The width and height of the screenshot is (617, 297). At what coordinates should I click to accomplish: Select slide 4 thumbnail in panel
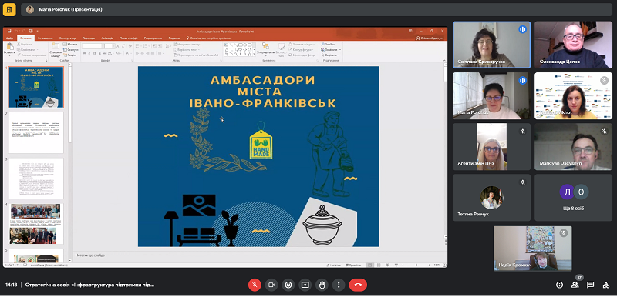point(36,224)
